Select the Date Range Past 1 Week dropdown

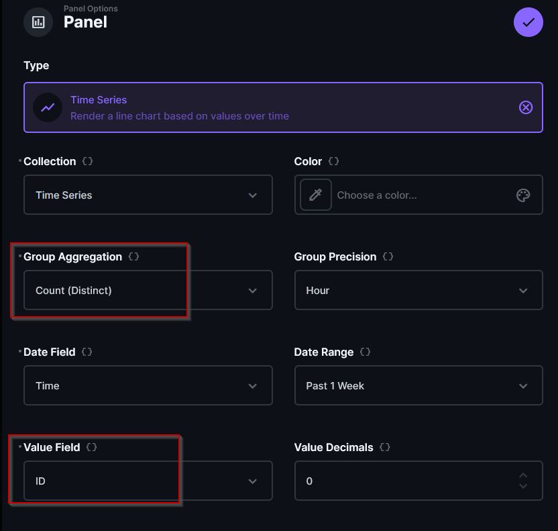click(x=418, y=386)
